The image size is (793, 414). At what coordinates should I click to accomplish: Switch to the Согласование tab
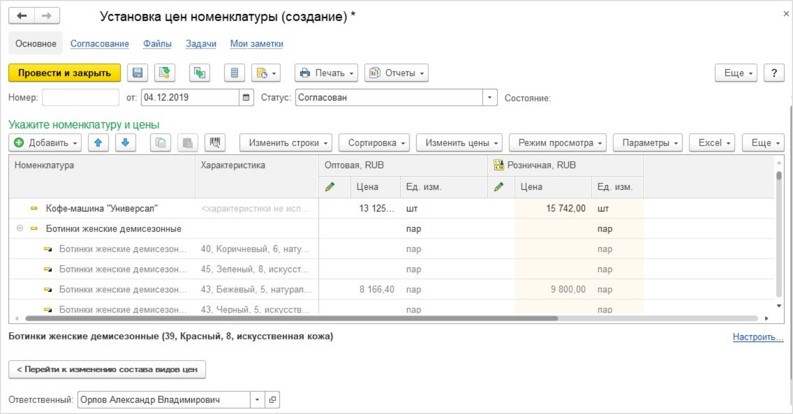(x=100, y=44)
